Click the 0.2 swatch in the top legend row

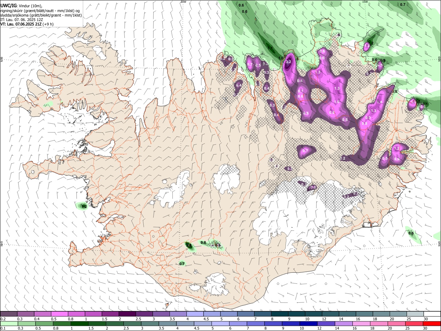coord(9,314)
